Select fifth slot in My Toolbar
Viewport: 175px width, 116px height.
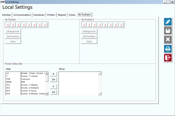(29, 25)
